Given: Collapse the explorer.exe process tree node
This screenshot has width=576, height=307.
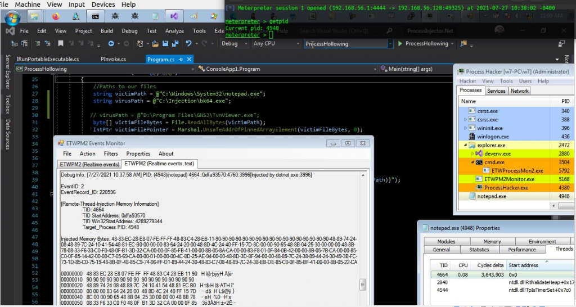Looking at the screenshot, I should point(464,145).
